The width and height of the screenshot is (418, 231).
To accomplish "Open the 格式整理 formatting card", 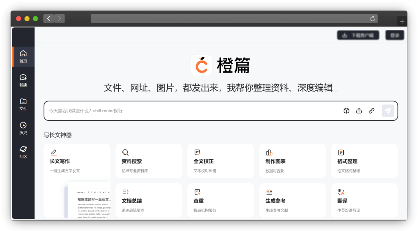I will point(364,161).
